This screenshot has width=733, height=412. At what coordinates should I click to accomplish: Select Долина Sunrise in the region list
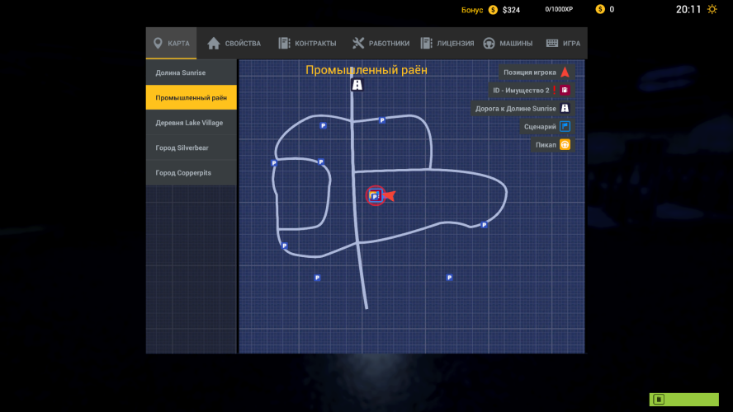tap(191, 73)
